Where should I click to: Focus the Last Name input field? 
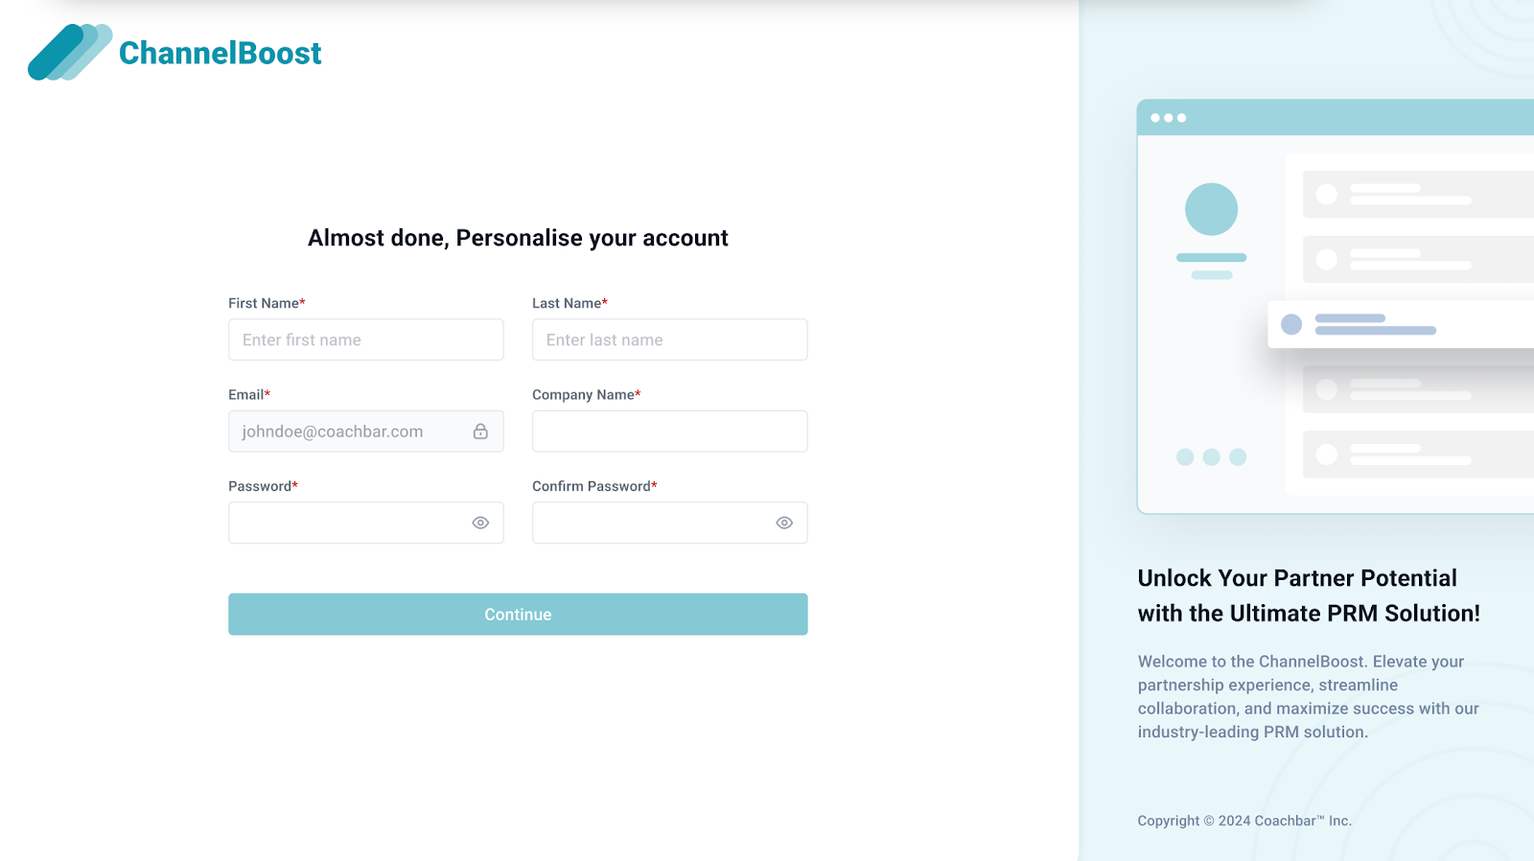pyautogui.click(x=669, y=339)
